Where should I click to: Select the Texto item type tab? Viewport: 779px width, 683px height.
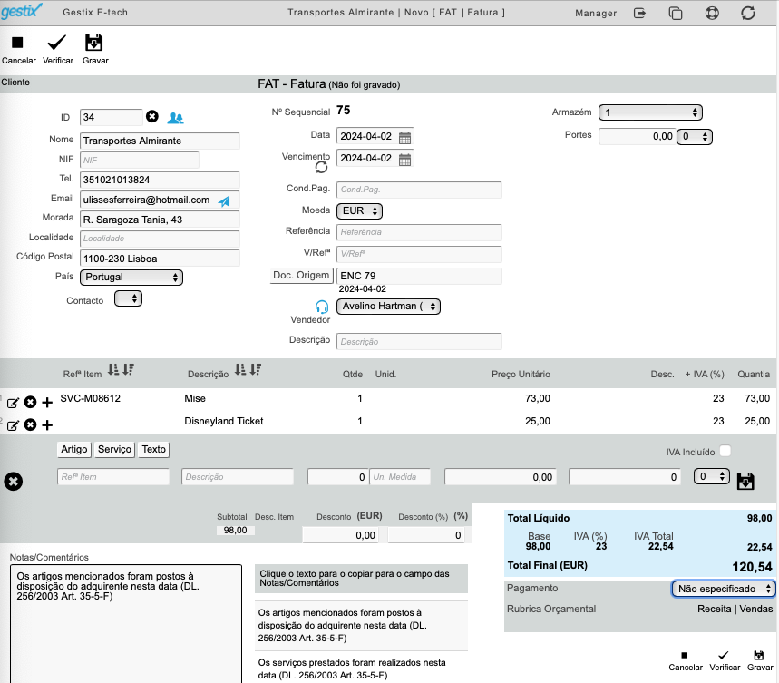(153, 450)
